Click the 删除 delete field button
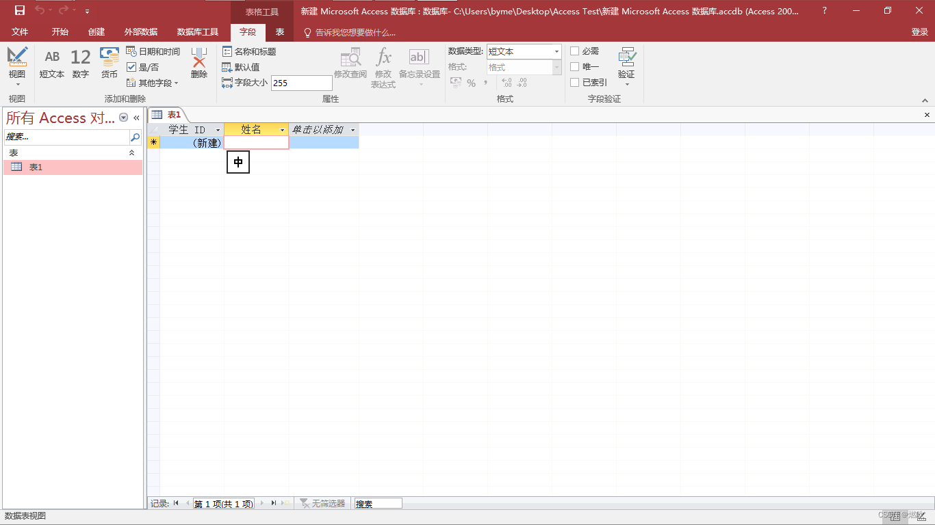Image resolution: width=935 pixels, height=525 pixels. click(199, 64)
